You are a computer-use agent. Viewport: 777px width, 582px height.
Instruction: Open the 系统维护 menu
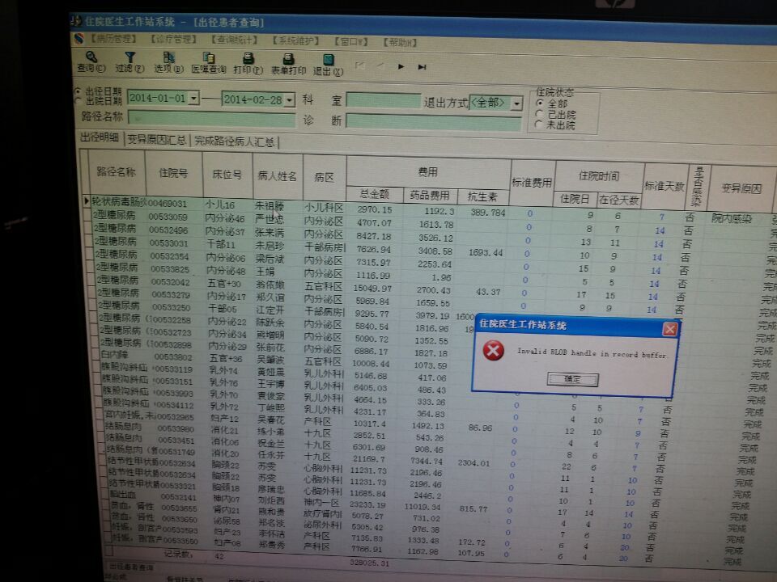(296, 40)
